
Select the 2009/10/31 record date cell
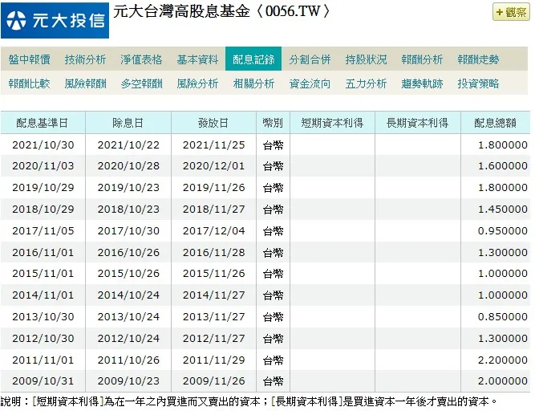[x=43, y=381]
